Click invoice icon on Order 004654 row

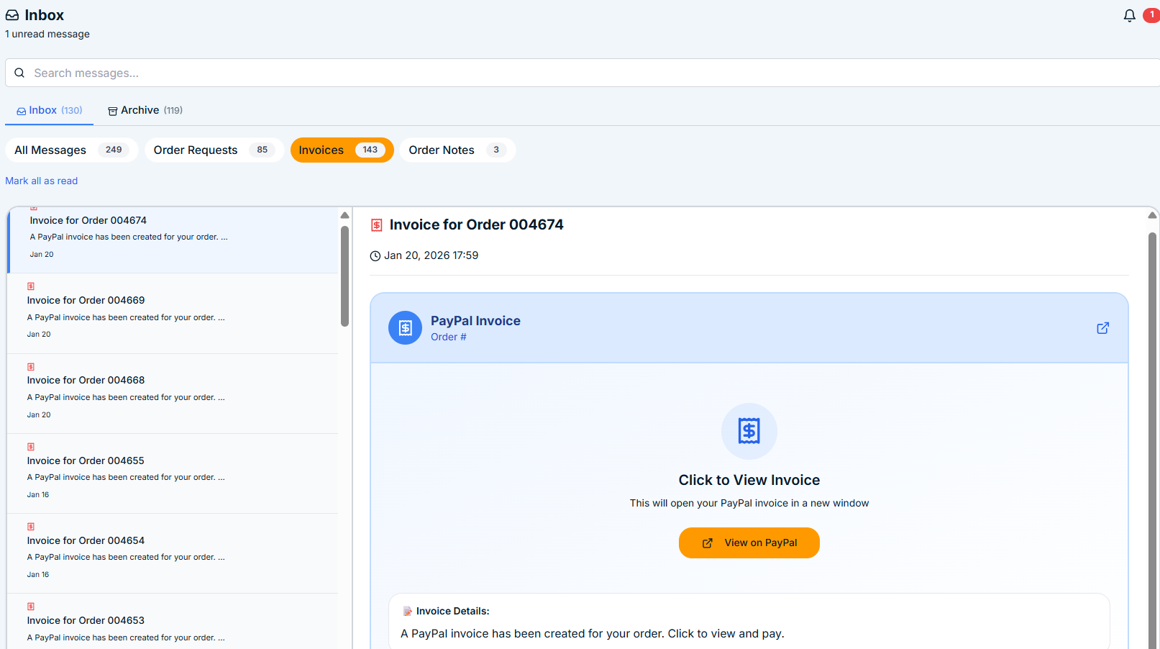tap(31, 527)
